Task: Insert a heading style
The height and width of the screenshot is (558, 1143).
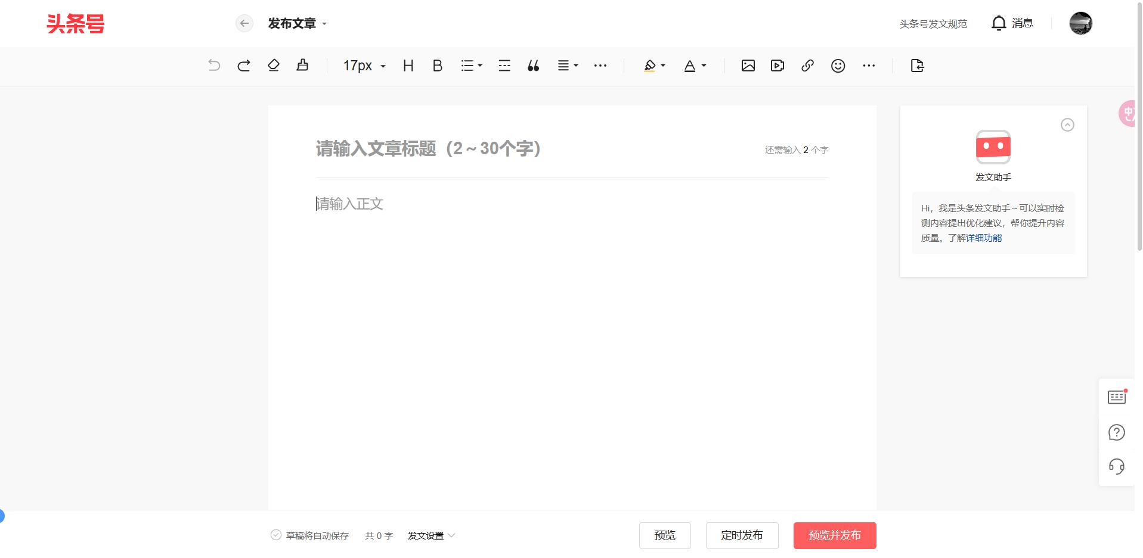Action: pyautogui.click(x=408, y=66)
